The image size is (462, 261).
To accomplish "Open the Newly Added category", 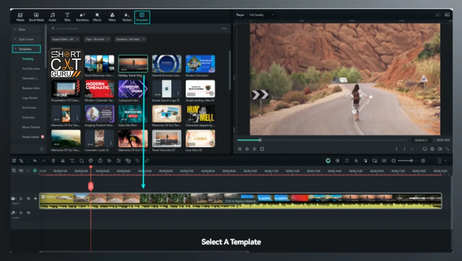I will pos(31,137).
